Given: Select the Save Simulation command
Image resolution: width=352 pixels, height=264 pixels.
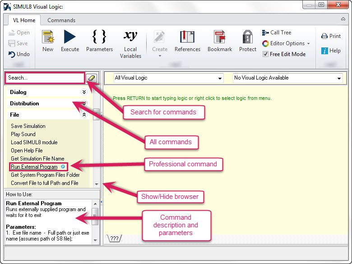Looking at the screenshot, I should point(28,126).
